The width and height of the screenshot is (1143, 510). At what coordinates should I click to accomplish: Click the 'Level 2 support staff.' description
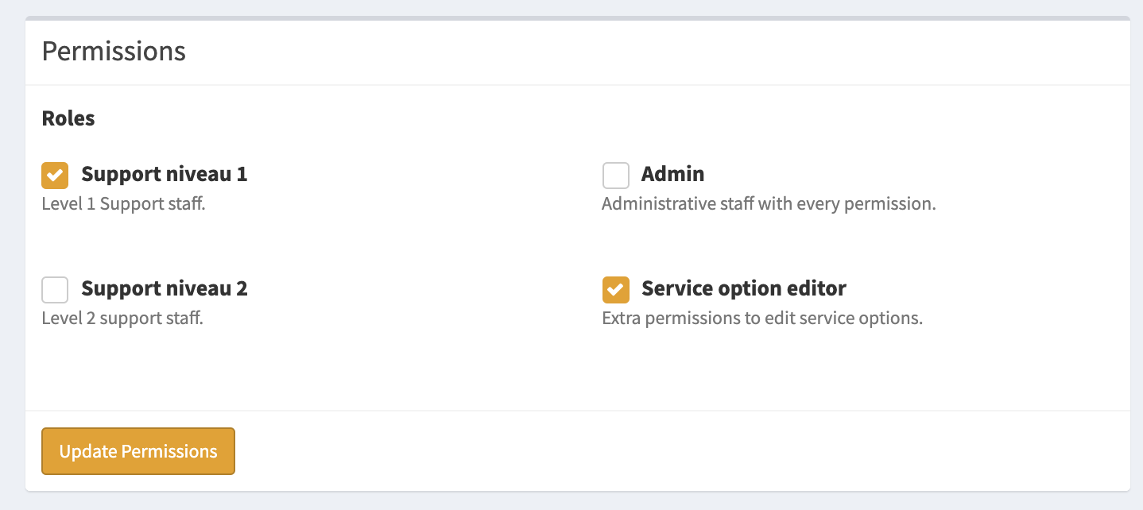click(x=122, y=319)
